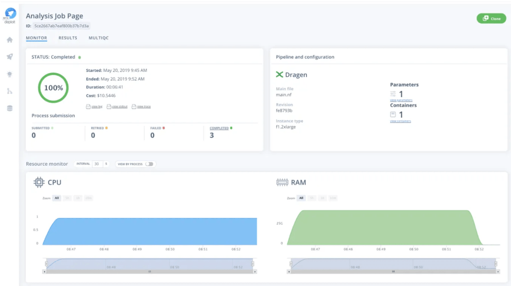Click RAM chart scrollbar right arrow

pyautogui.click(x=499, y=271)
